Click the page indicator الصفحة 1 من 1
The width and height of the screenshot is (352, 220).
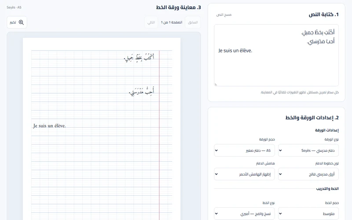tap(172, 22)
